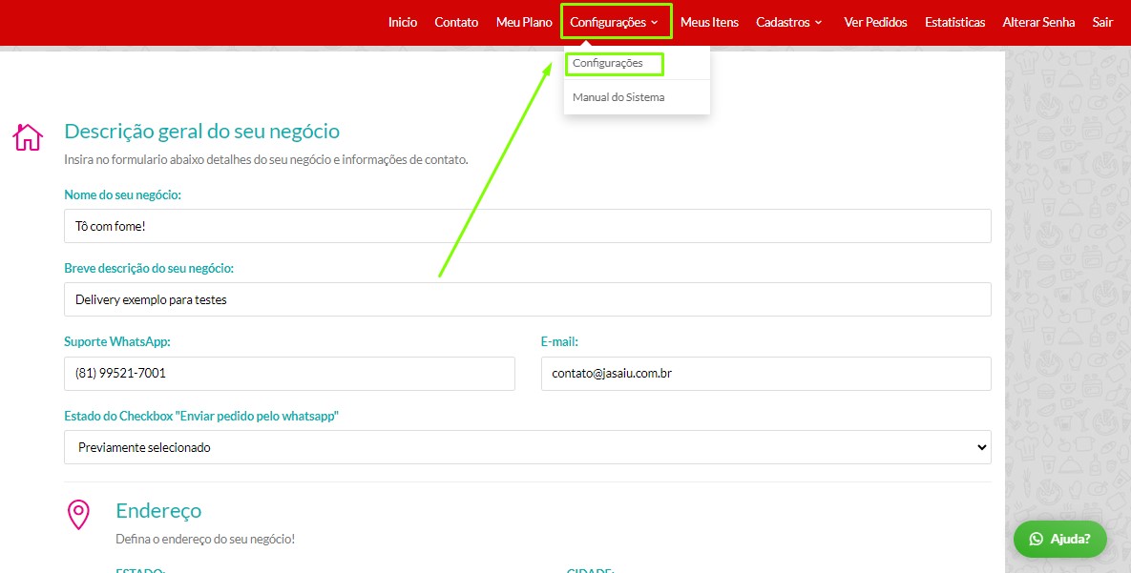Click Alterar Senha to change password
Viewport: 1131px width, 573px height.
coord(1038,22)
